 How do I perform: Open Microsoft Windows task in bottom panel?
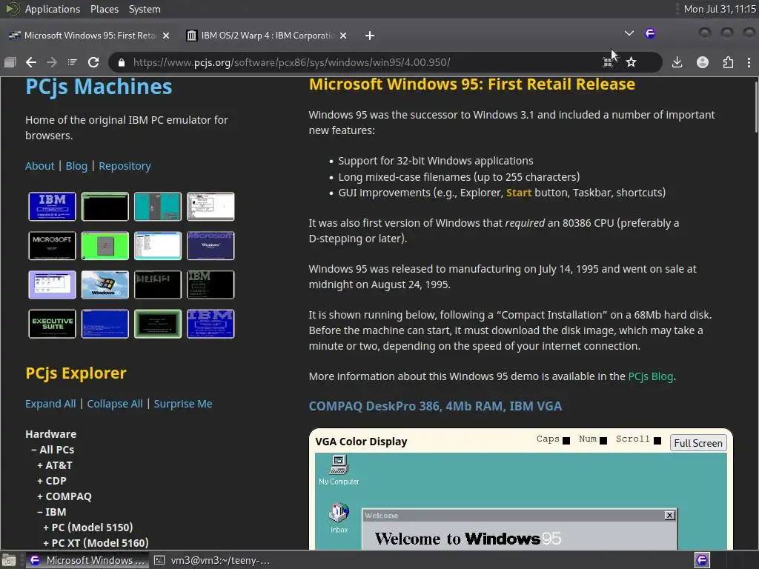click(x=87, y=560)
